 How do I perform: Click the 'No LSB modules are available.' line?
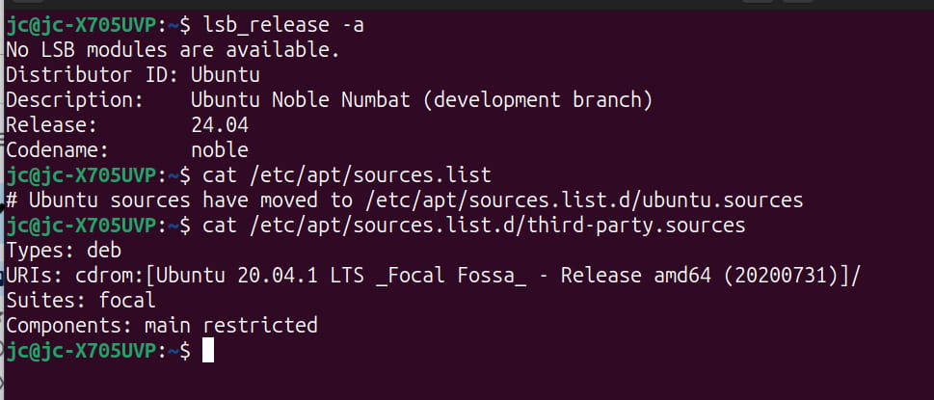tap(173, 50)
